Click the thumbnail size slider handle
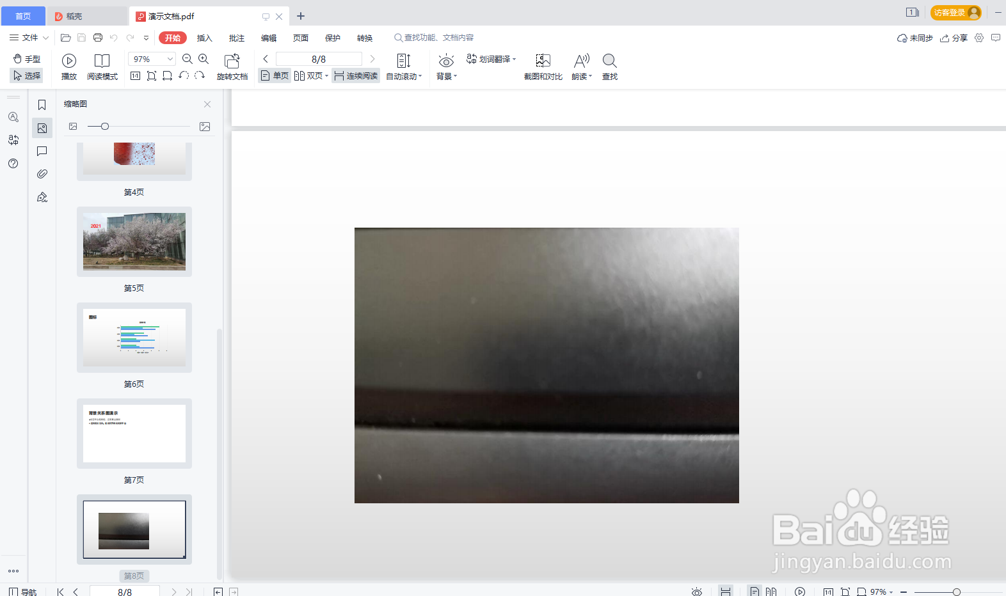The height and width of the screenshot is (596, 1006). [105, 127]
